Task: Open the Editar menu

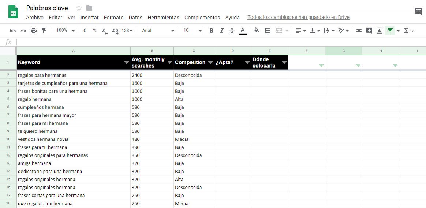Action: point(55,18)
